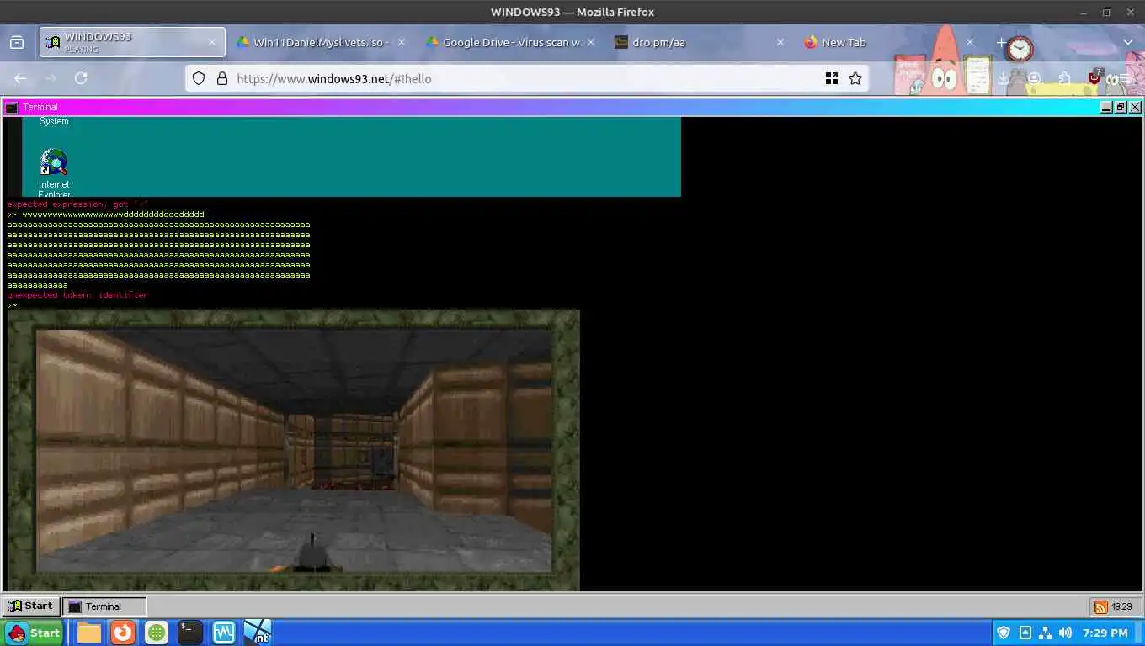Screen dimensions: 1145x646
Task: Close the dro.pm/aa tab
Action: tap(780, 42)
